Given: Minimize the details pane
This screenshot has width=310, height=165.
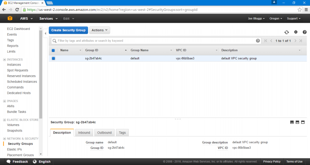Looking at the screenshot, I should 292,122.
